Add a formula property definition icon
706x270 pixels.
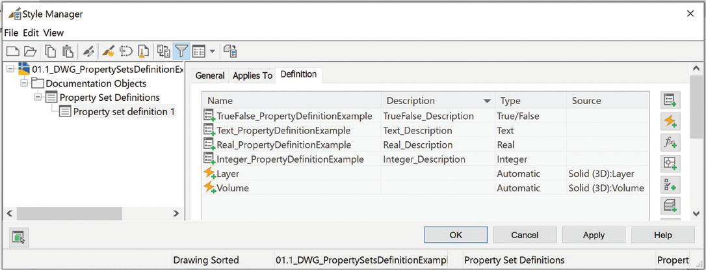click(671, 142)
